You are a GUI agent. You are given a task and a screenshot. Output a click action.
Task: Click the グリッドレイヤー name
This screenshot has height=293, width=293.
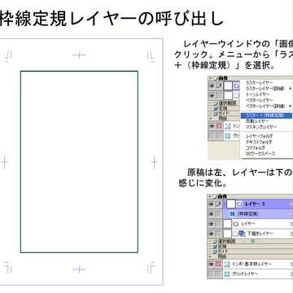[x=245, y=274]
